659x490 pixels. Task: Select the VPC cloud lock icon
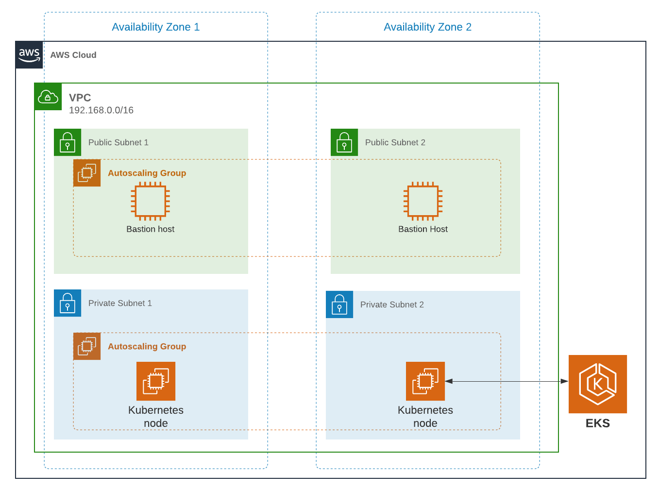(x=48, y=97)
